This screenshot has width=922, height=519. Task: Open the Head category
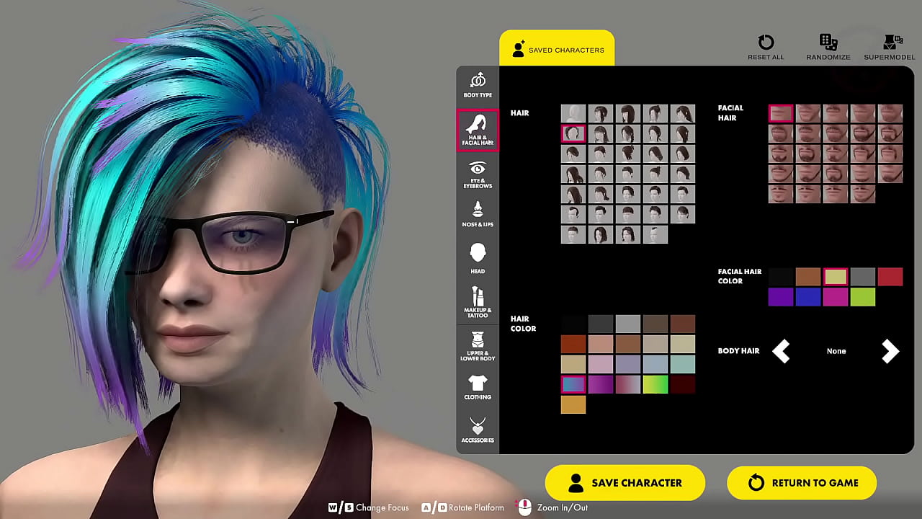(478, 258)
